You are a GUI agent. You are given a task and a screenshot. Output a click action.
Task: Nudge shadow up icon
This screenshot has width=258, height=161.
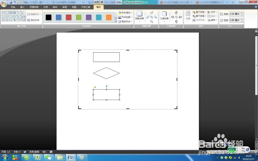152,13
